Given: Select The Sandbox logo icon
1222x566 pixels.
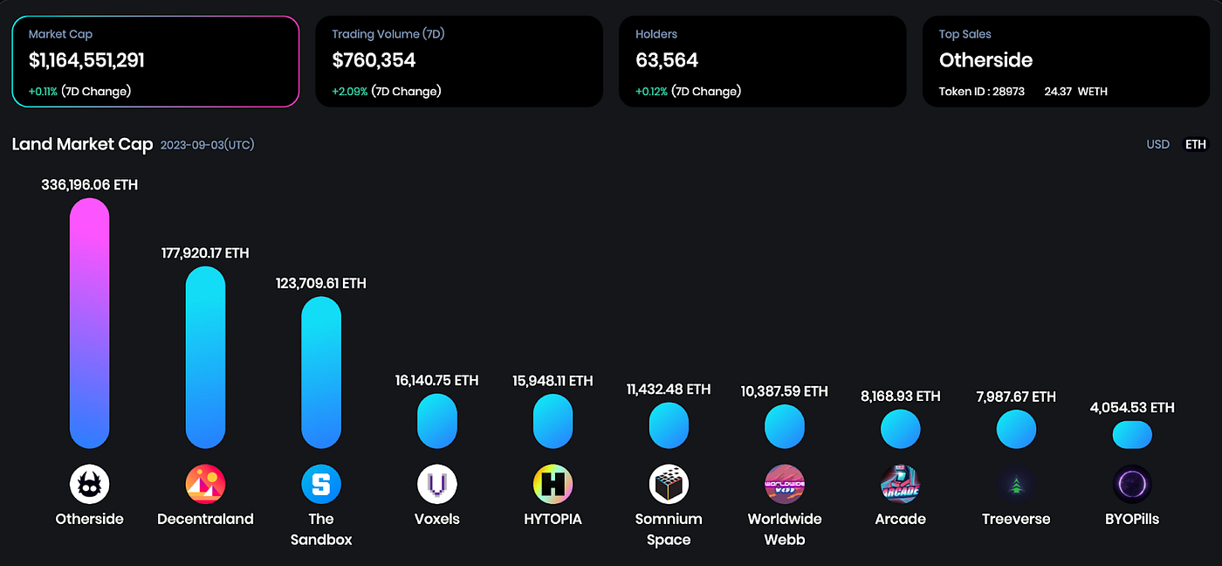Looking at the screenshot, I should tap(321, 484).
